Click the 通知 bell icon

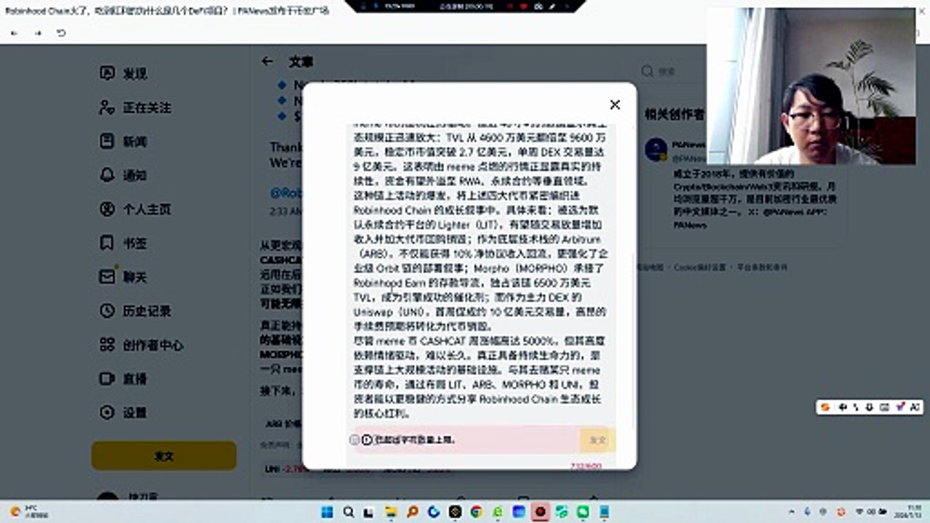point(107,175)
